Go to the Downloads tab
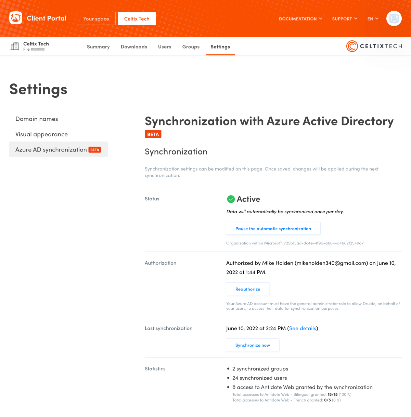411x417 pixels. (134, 47)
